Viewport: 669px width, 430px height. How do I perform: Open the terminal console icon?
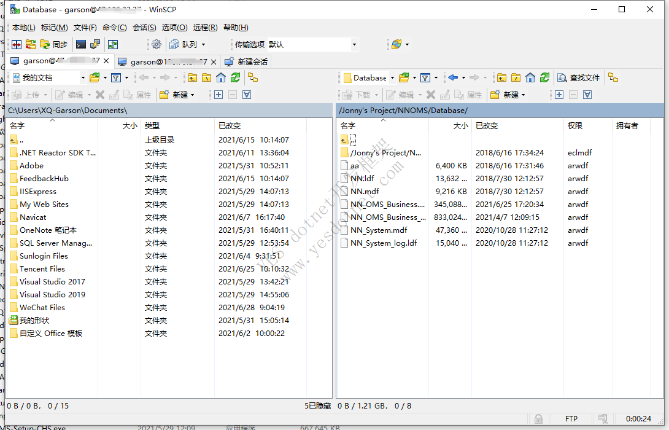[x=80, y=44]
